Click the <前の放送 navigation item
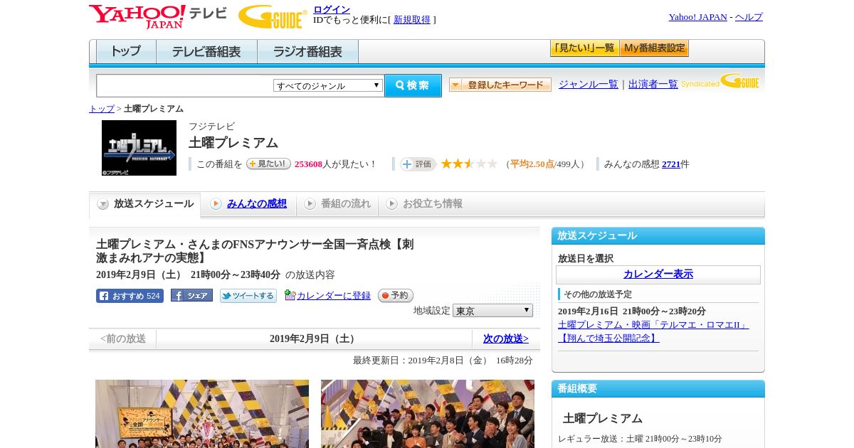 click(x=123, y=339)
